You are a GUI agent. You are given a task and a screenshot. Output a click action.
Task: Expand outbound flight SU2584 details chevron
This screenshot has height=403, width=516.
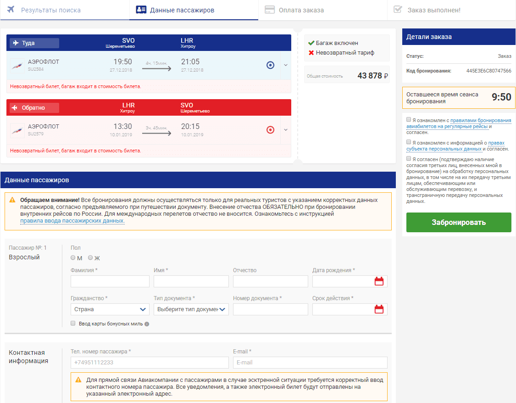tap(286, 65)
